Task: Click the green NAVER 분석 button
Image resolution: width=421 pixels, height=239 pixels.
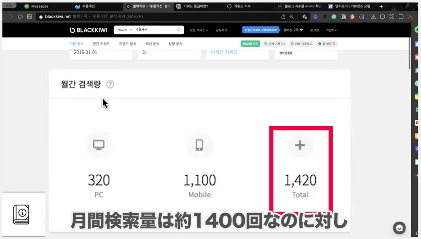Action: pyautogui.click(x=250, y=44)
